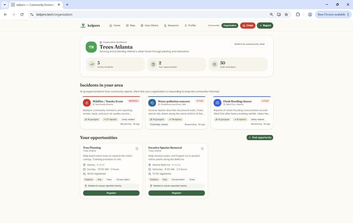Click the 14 reports tag
The width and height of the screenshot is (353, 223).
point(175,120)
